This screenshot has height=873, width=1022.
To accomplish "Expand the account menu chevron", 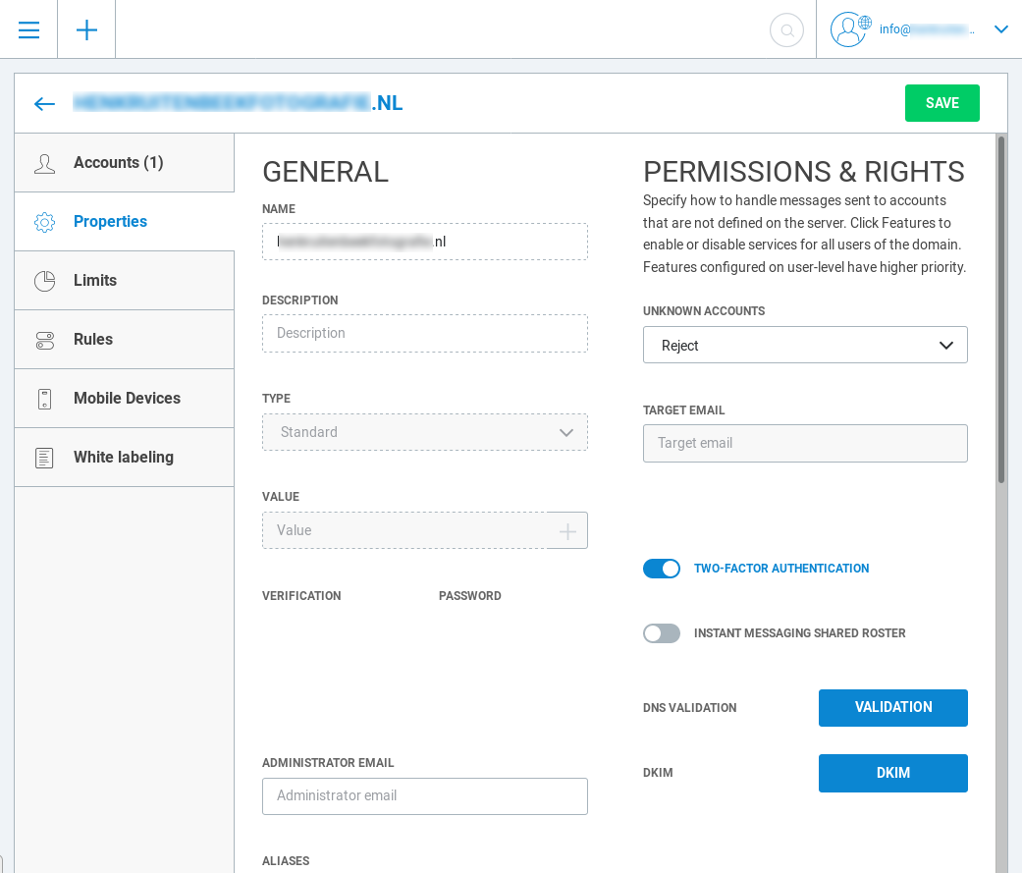I will coord(1000,29).
